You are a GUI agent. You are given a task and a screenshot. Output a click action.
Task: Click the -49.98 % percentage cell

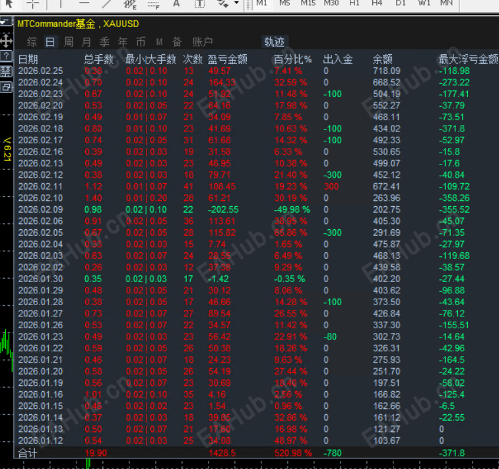[x=292, y=209]
